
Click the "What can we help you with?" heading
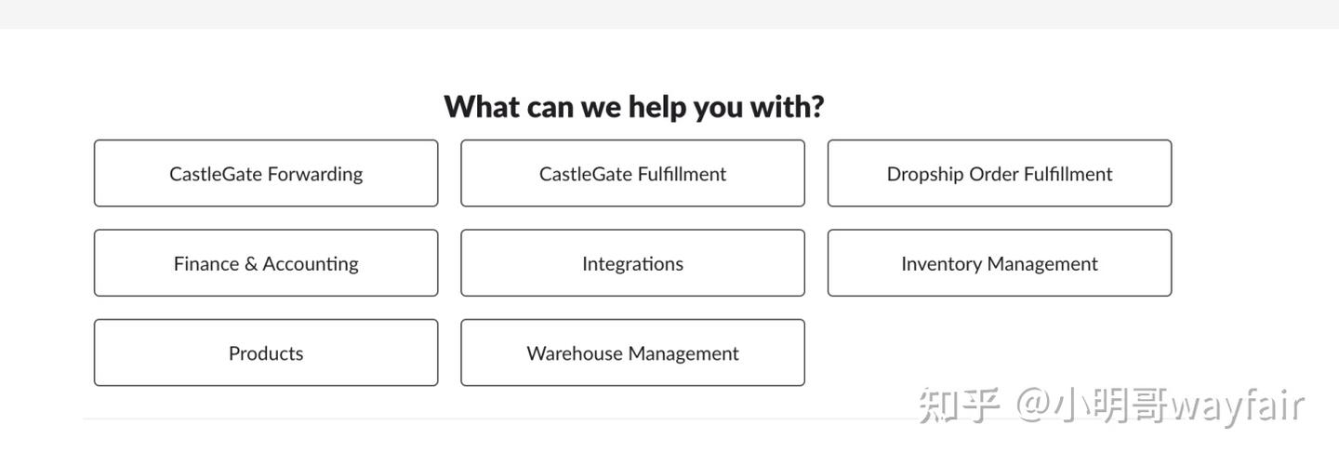(633, 107)
